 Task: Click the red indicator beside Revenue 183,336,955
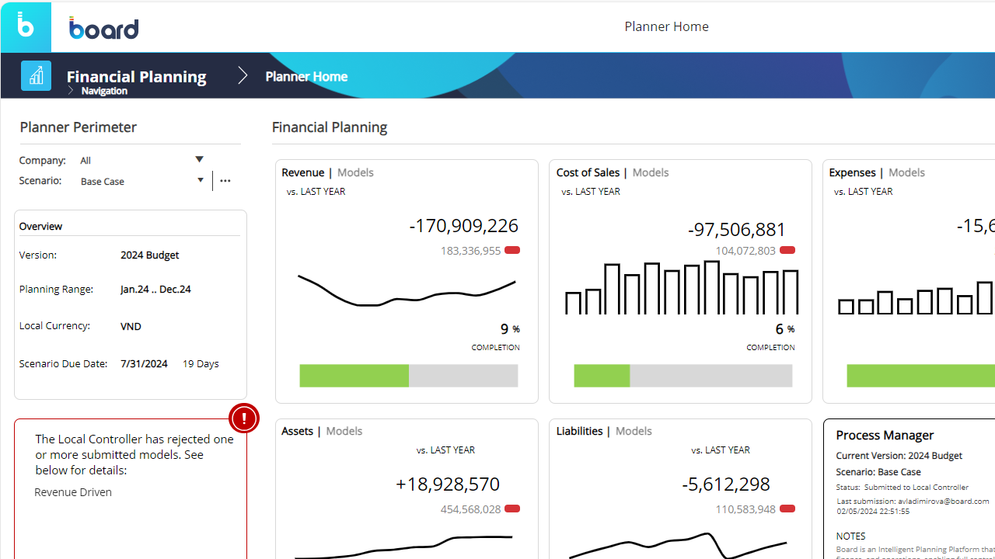512,250
